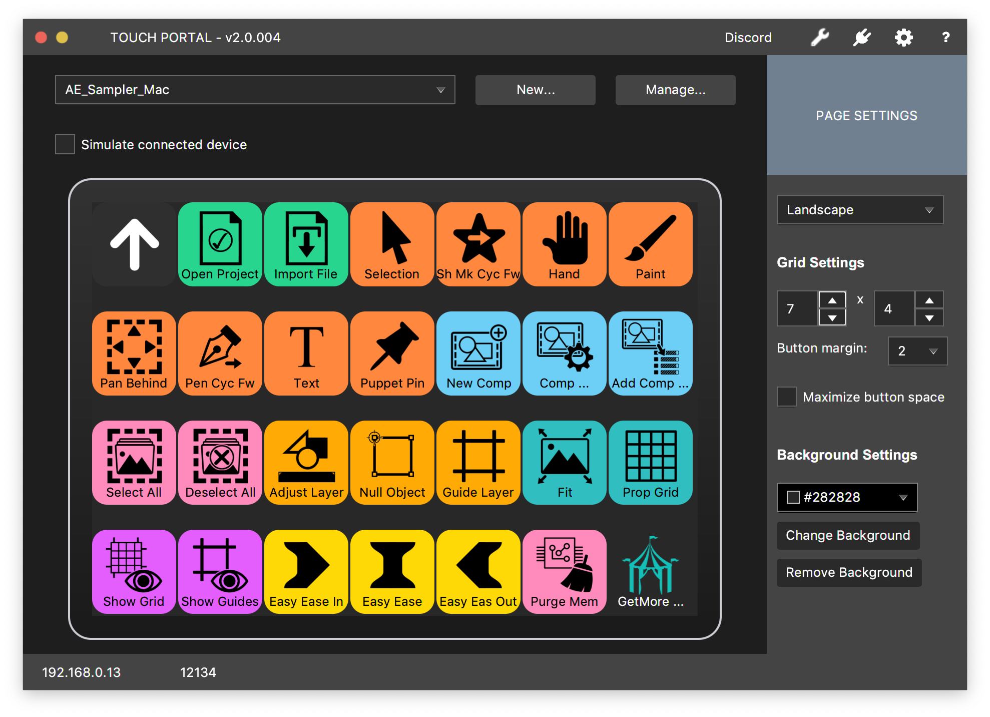Select the Selection tool button
The image size is (990, 717).
coord(392,245)
